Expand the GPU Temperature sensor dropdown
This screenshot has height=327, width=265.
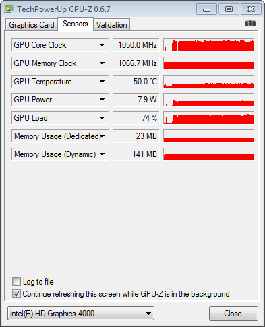point(102,82)
